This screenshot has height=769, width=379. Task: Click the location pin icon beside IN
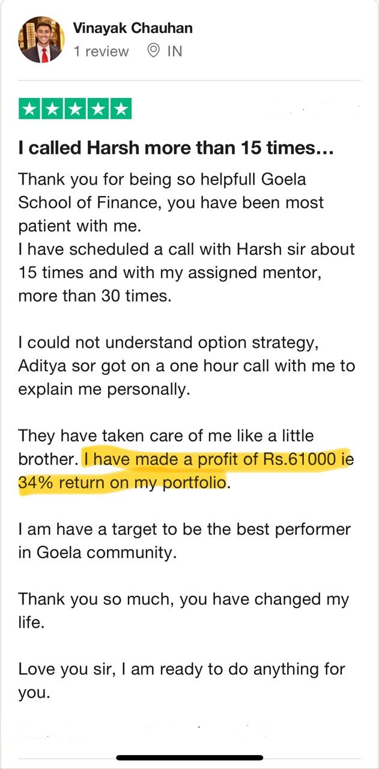point(154,51)
